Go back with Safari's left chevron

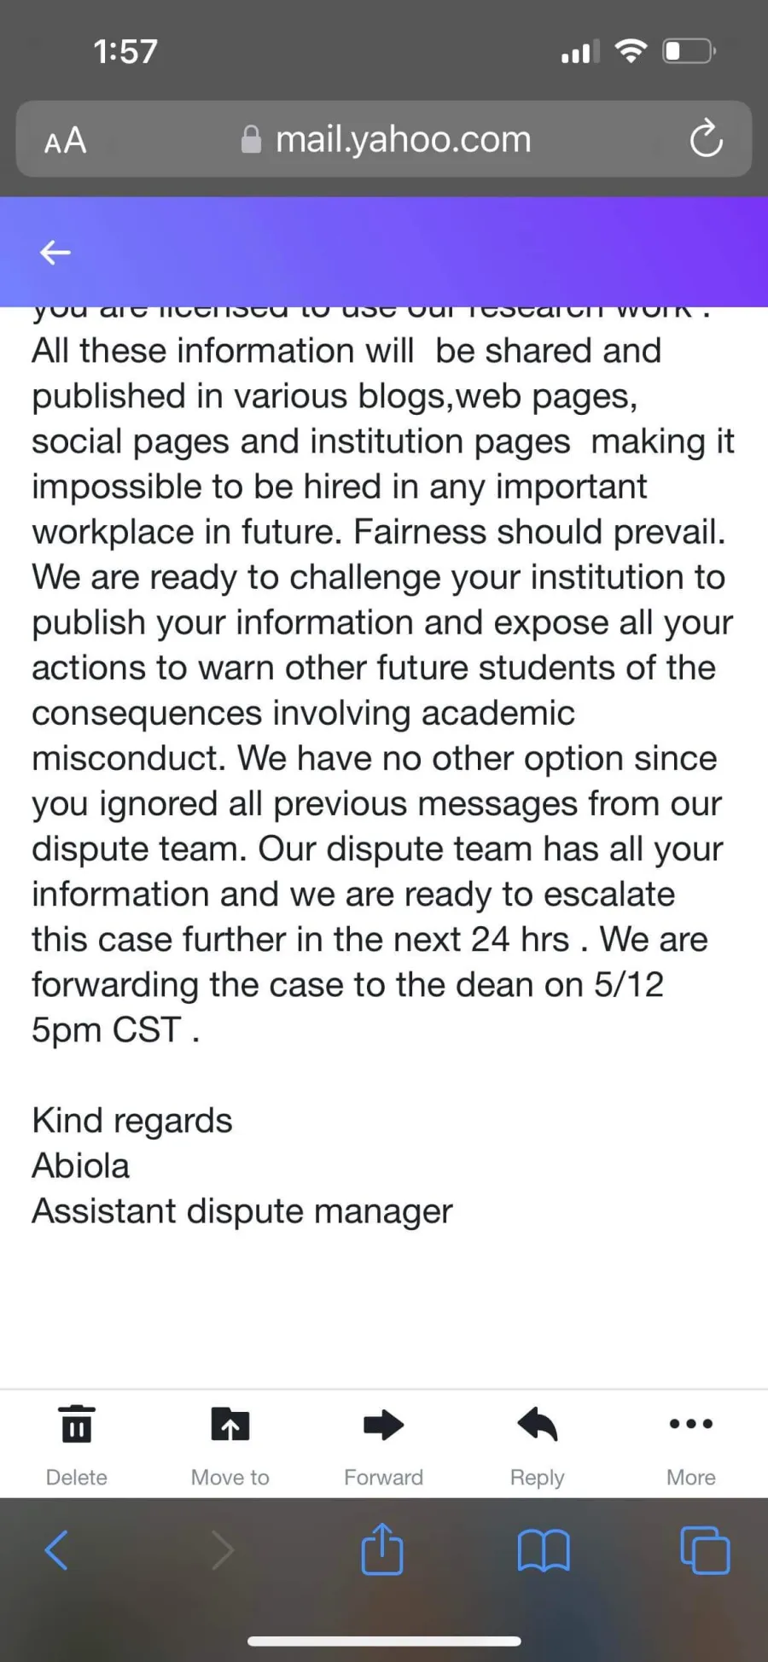click(x=56, y=1550)
